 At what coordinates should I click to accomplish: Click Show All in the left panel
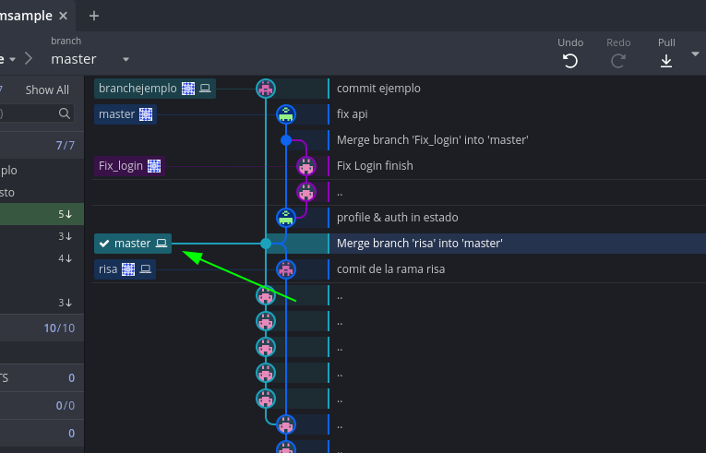tap(46, 89)
